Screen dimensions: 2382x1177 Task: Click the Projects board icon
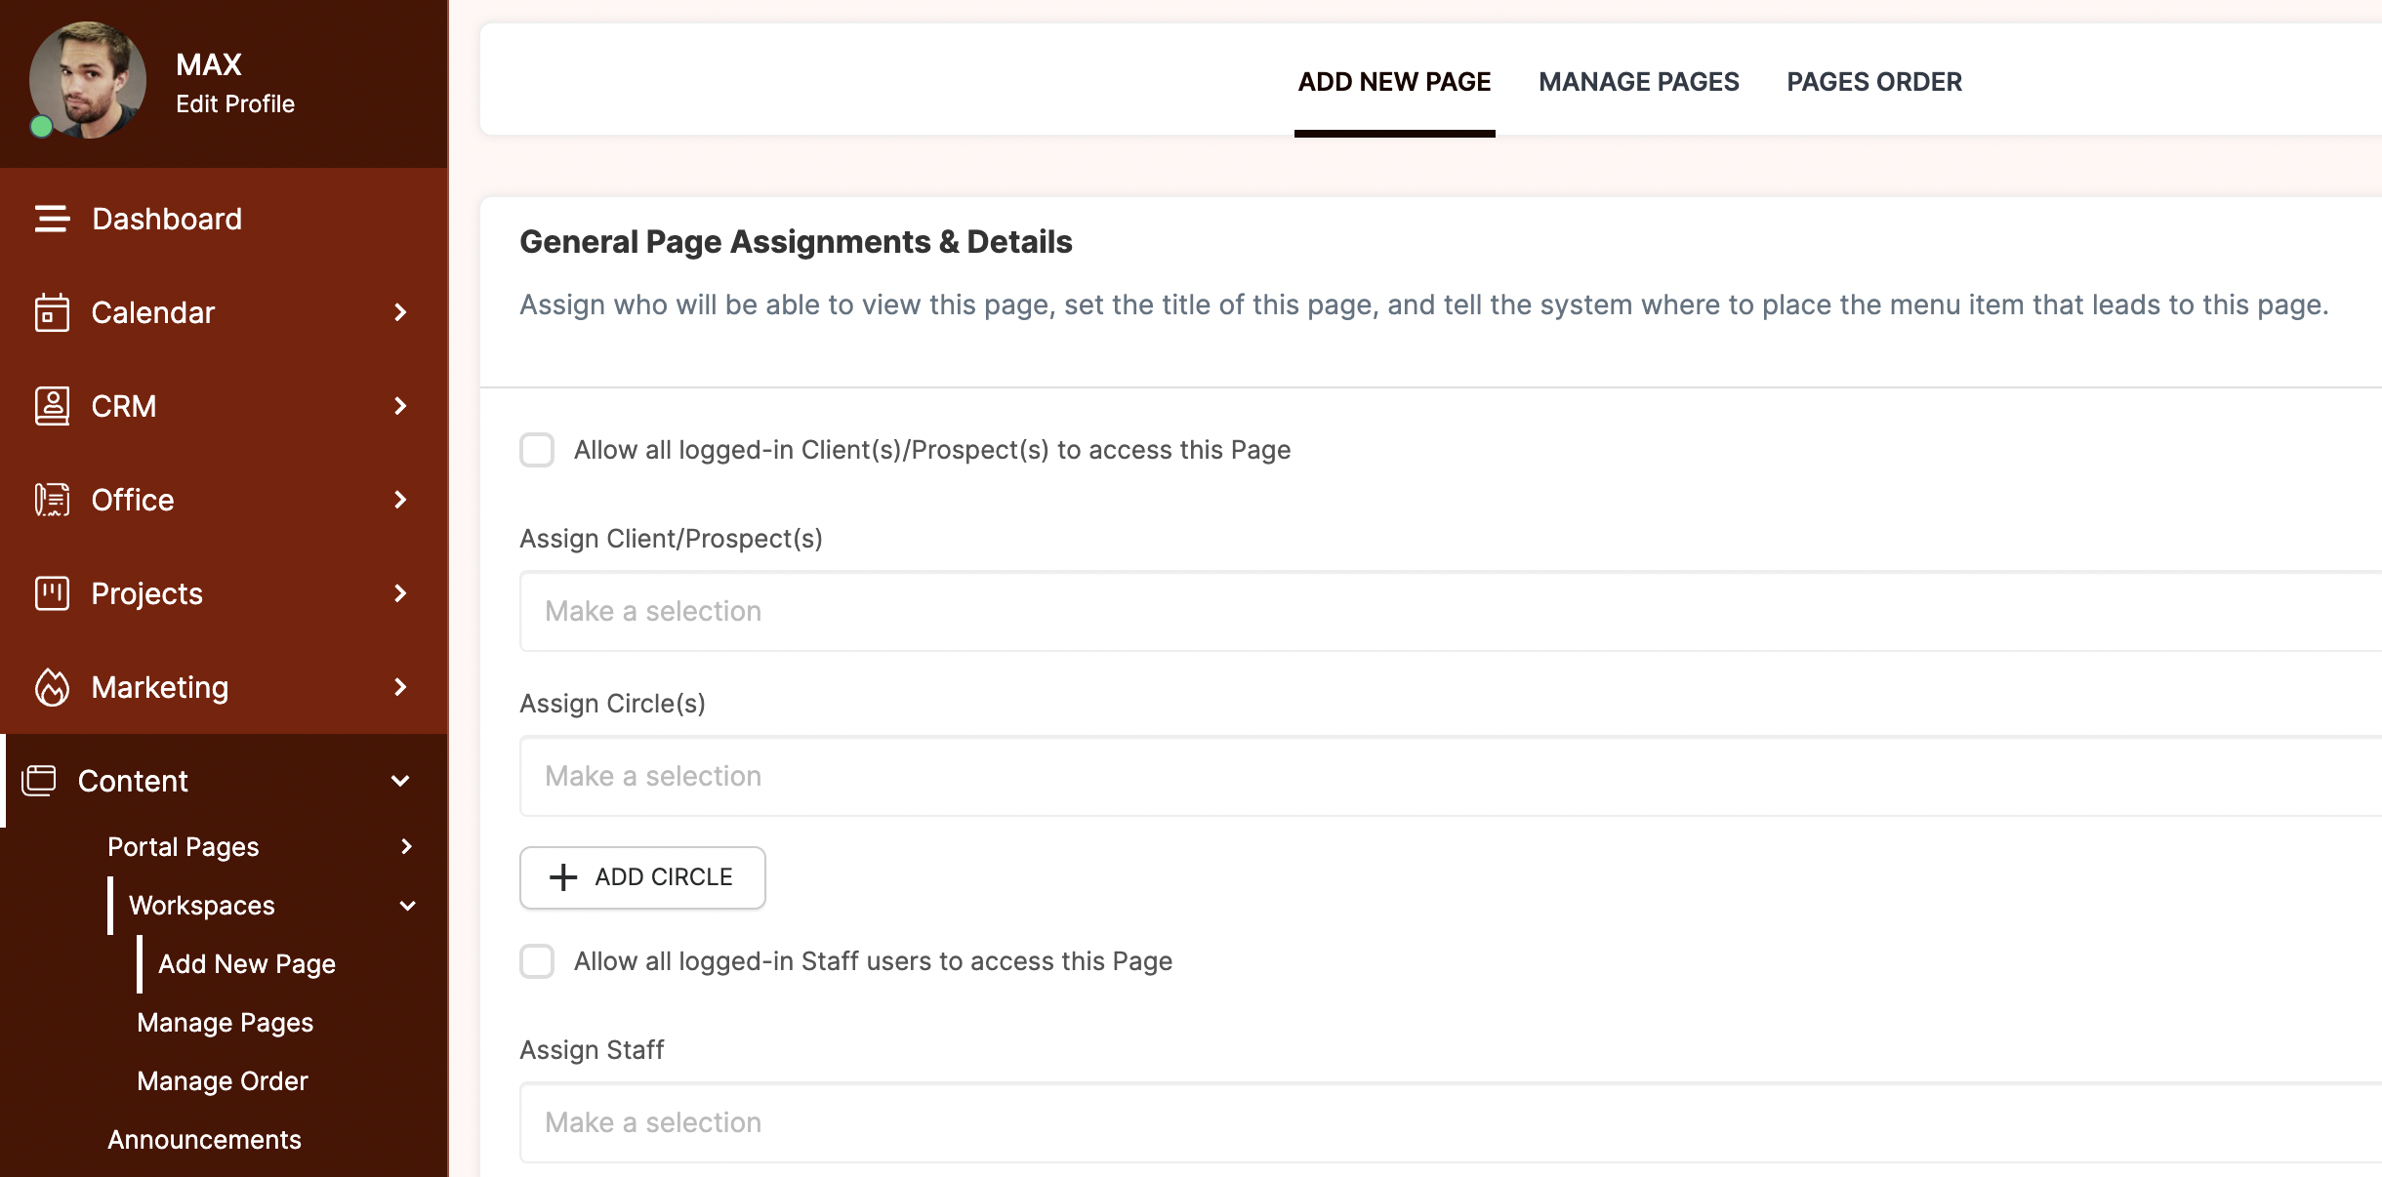(52, 593)
